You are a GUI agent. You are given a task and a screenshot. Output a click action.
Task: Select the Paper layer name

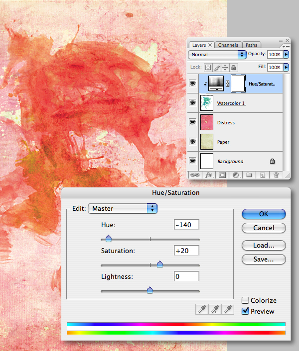223,142
